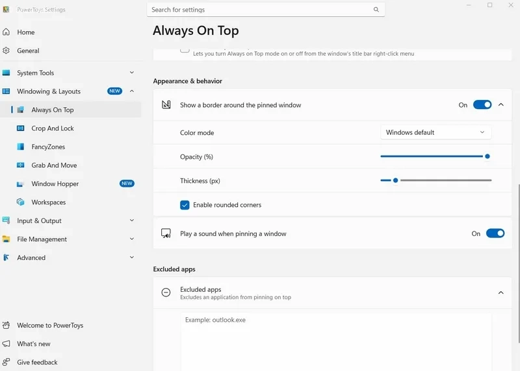Click the Grab And Move icon
Image resolution: width=520 pixels, height=371 pixels.
pos(21,165)
